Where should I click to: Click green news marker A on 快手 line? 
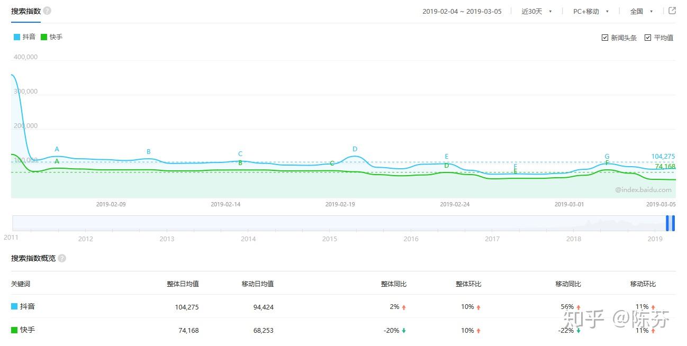(57, 161)
